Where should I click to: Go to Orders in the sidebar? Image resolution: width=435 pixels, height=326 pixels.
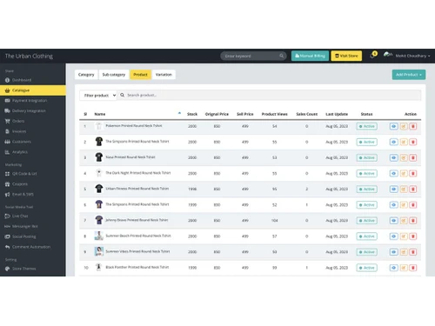pos(15,121)
